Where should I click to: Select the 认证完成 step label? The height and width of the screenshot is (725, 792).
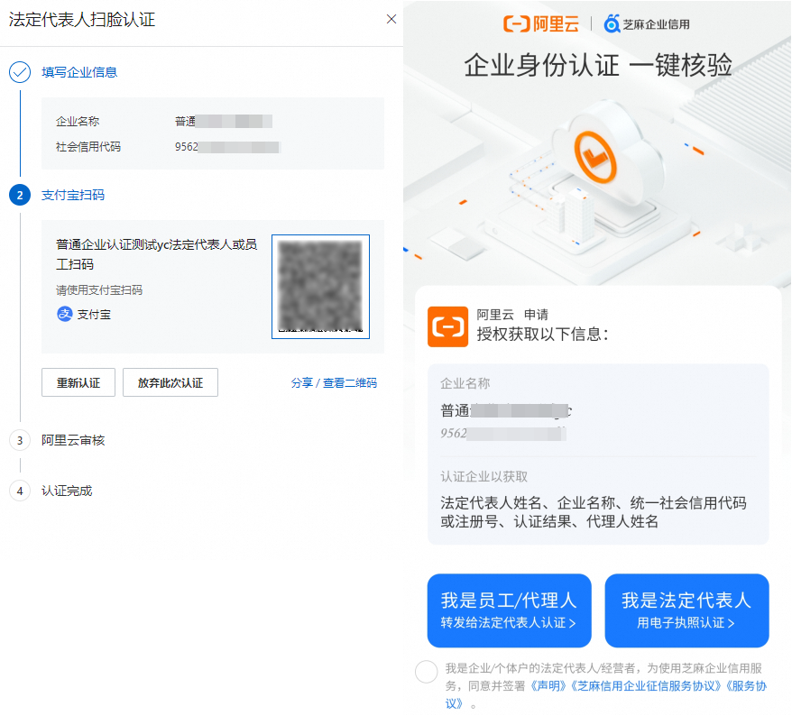tap(67, 491)
